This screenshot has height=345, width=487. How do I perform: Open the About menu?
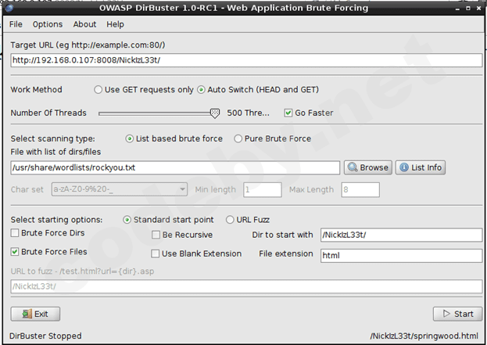click(84, 24)
